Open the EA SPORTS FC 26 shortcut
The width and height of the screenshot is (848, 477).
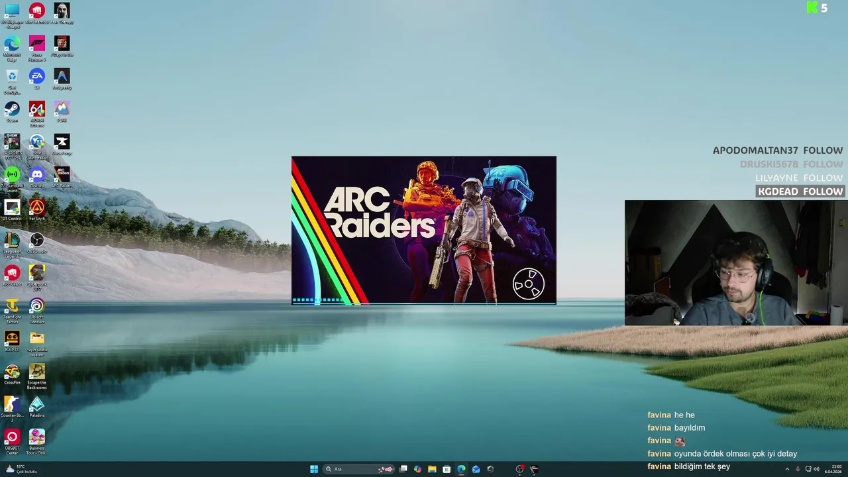[x=12, y=147]
